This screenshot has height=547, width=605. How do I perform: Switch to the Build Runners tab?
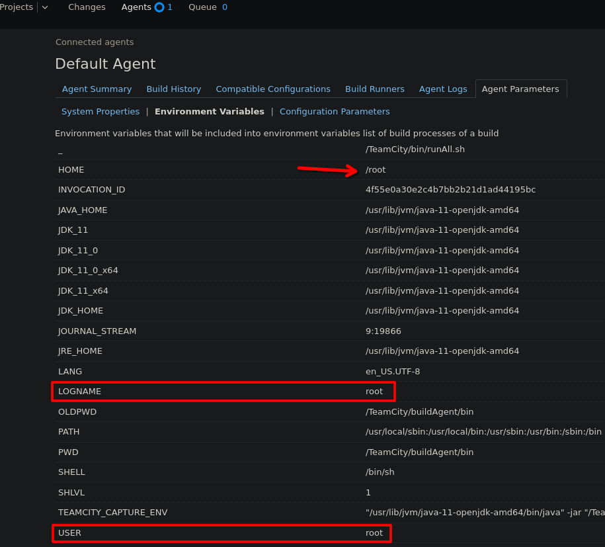[374, 89]
